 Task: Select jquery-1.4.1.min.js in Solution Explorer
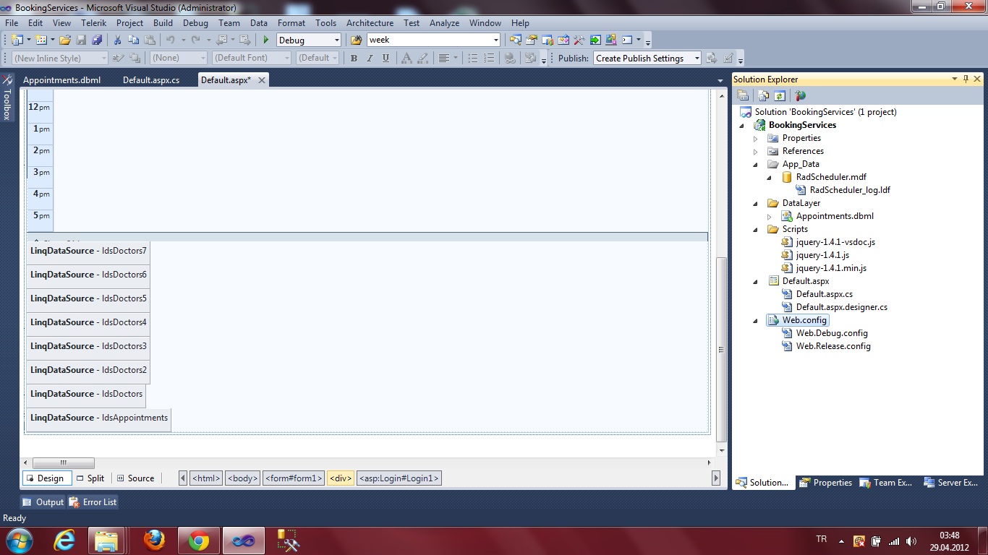(x=831, y=268)
